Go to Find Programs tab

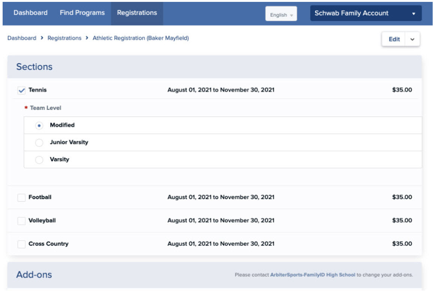pyautogui.click(x=82, y=13)
